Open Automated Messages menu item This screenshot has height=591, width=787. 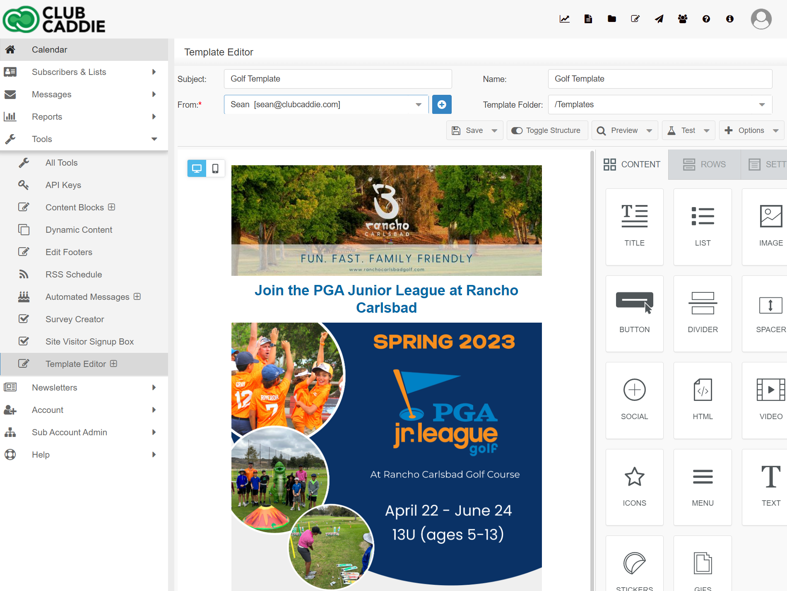[84, 297]
